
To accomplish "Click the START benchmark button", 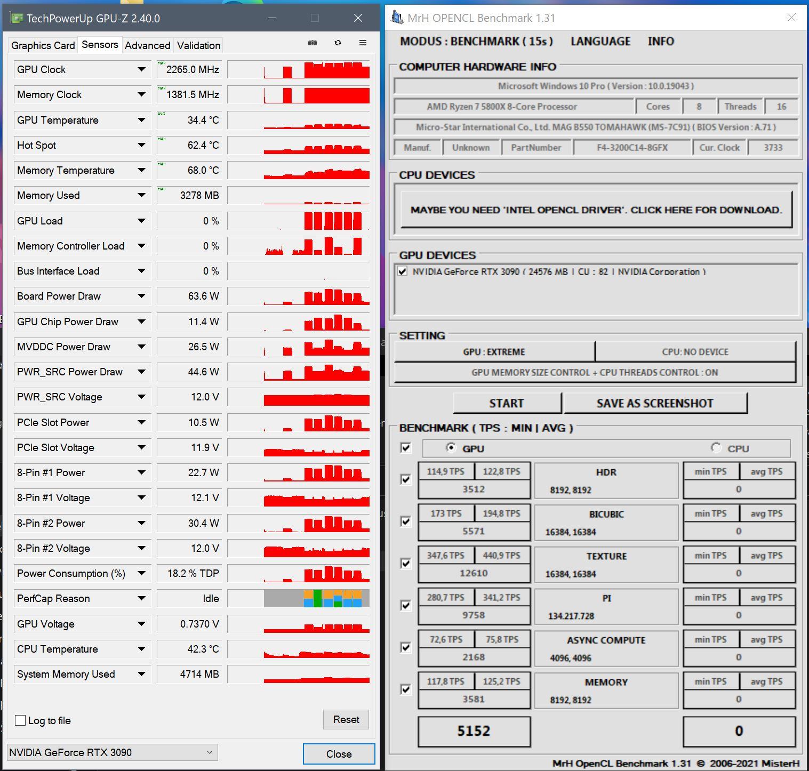I will (x=507, y=403).
